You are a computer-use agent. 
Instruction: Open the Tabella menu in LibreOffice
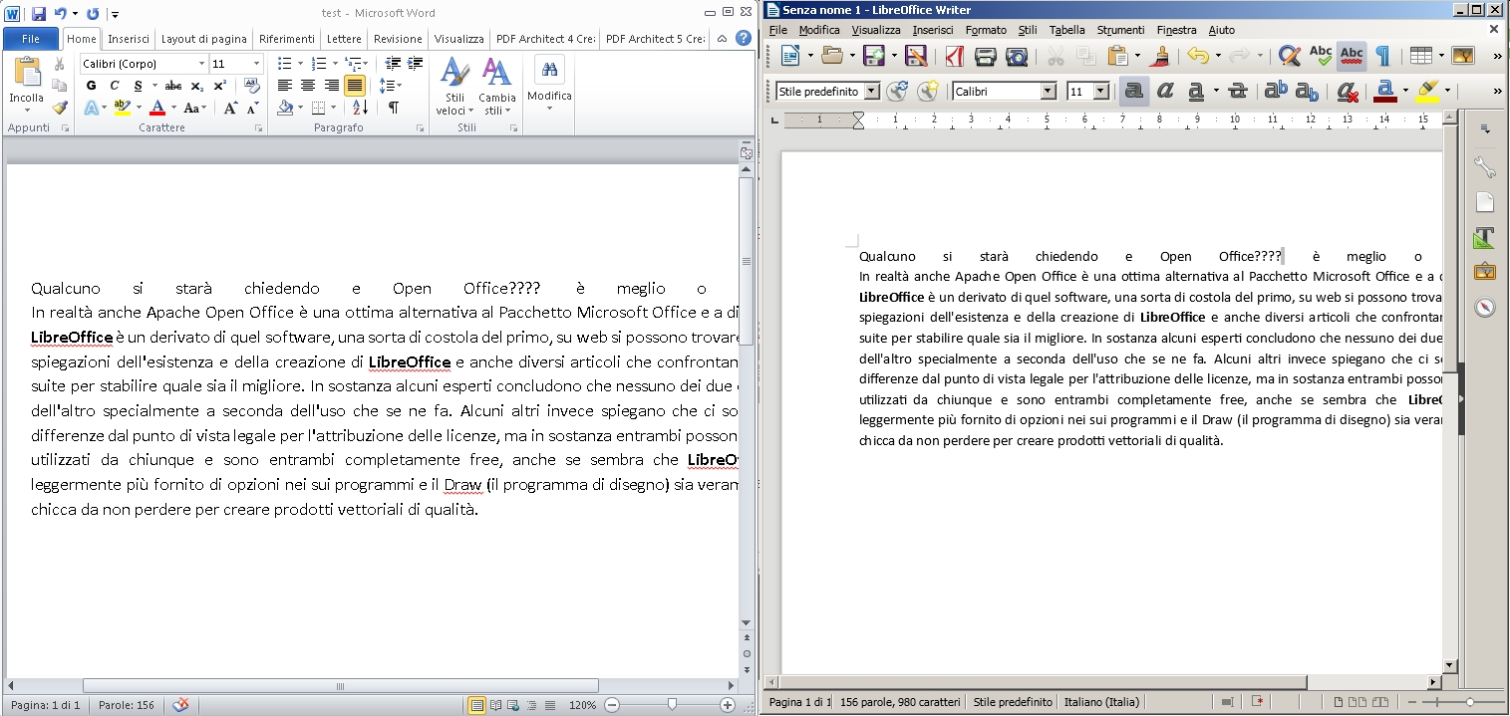pyautogui.click(x=1066, y=31)
